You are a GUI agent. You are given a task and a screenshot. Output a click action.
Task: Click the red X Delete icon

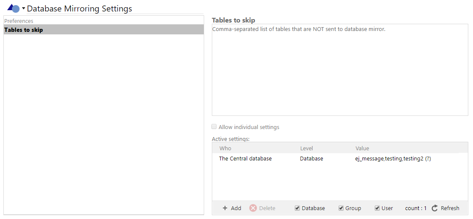click(x=253, y=208)
